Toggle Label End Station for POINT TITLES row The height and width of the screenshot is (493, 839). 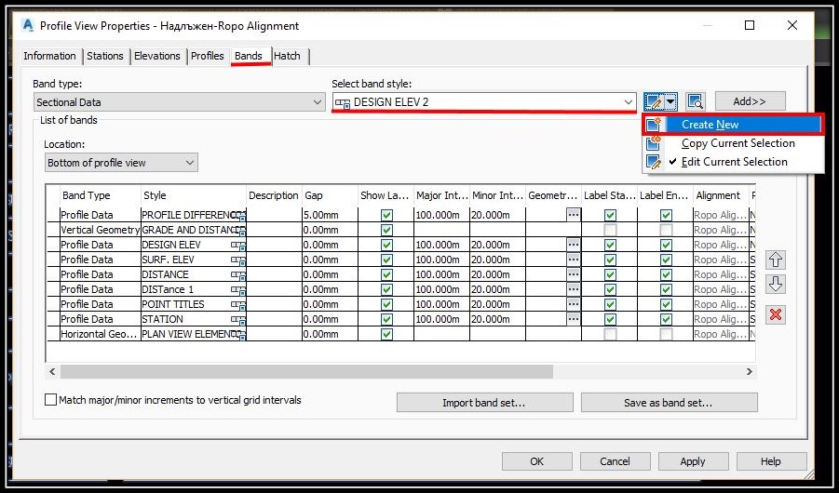(666, 304)
